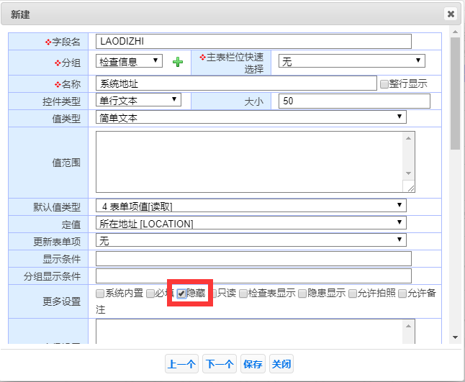Expand the 控件类型 dropdown showing 单行文本
Image resolution: width=465 pixels, height=382 pixels.
click(138, 100)
